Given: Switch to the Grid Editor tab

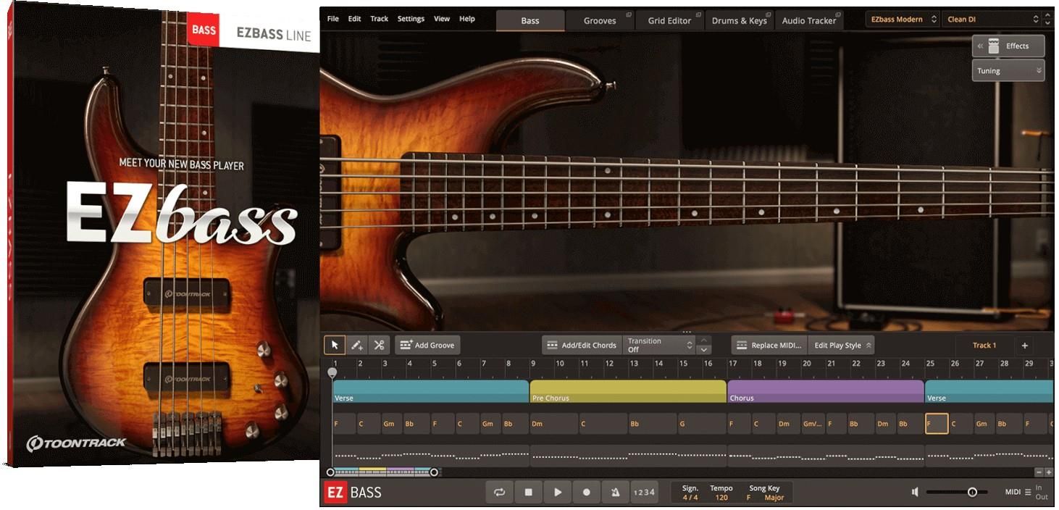Looking at the screenshot, I should point(669,20).
